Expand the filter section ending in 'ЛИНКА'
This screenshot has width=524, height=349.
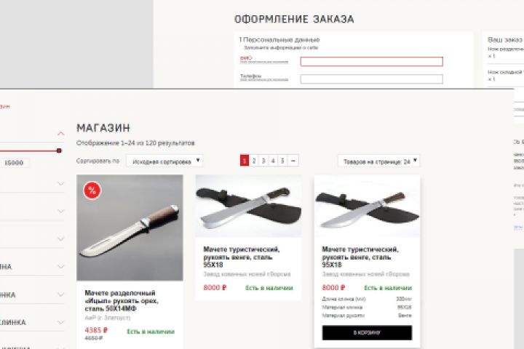[61, 322]
